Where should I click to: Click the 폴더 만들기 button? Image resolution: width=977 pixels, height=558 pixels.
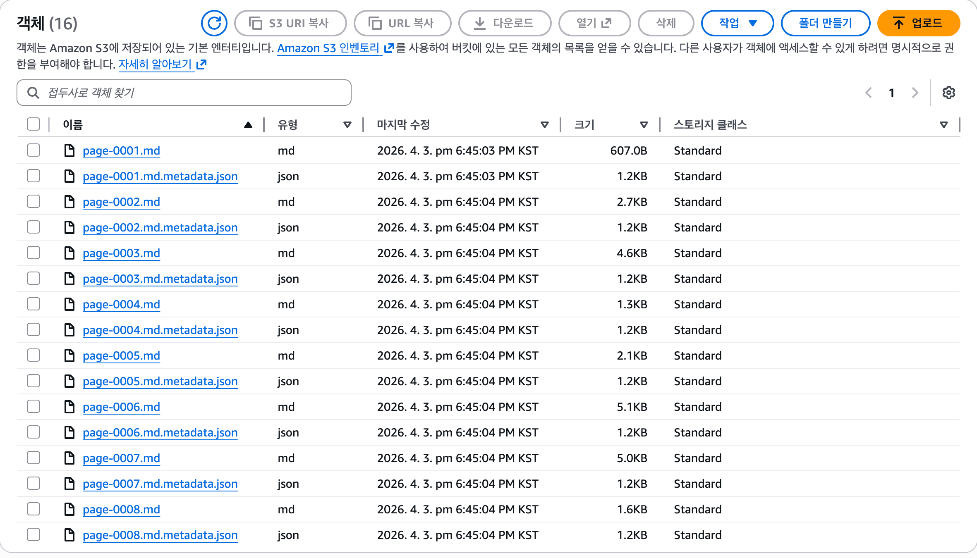point(825,23)
